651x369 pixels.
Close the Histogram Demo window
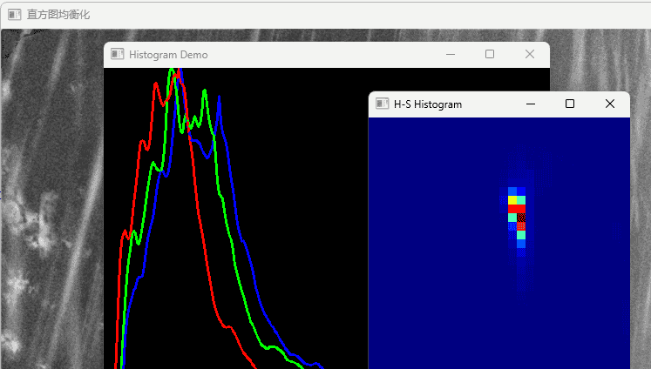[530, 55]
